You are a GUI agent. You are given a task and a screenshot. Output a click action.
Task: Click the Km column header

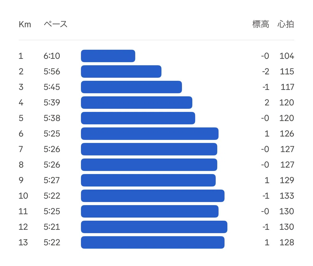(x=25, y=24)
